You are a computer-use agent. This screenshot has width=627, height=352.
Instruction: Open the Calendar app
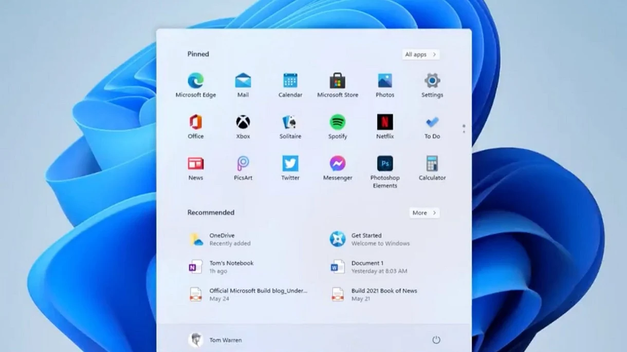(x=290, y=81)
